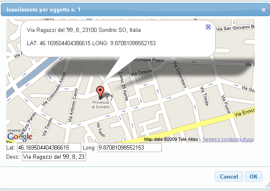Viewport: 270px width, 191px height.
Task: Click the dialog resize grip corner
Action: tap(268, 185)
